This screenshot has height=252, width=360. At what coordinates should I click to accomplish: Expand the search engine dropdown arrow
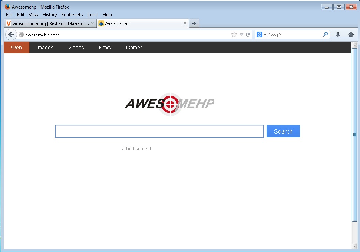click(x=265, y=35)
